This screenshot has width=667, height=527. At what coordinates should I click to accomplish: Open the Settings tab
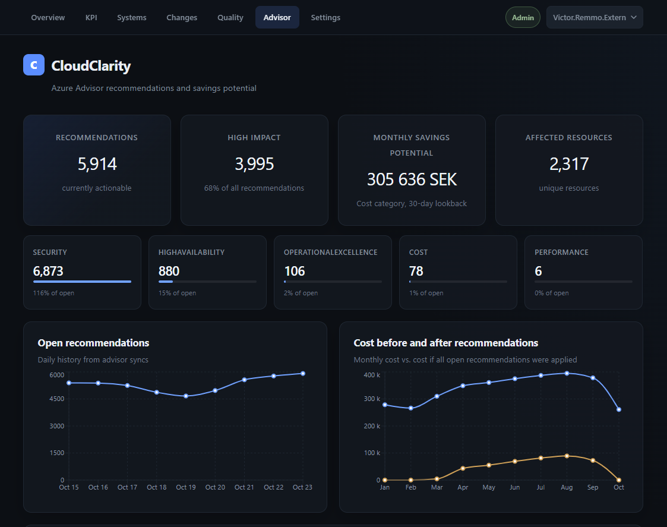click(x=325, y=17)
